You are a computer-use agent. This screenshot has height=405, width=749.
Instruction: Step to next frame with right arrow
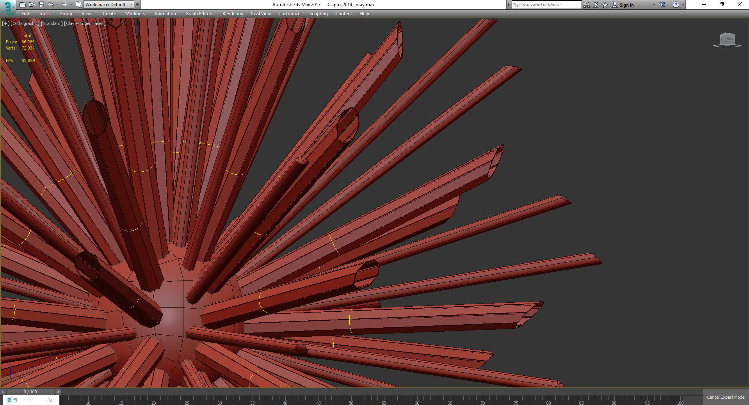58,392
